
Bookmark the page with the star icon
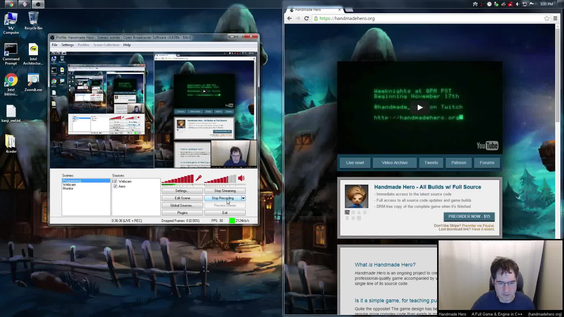click(547, 18)
